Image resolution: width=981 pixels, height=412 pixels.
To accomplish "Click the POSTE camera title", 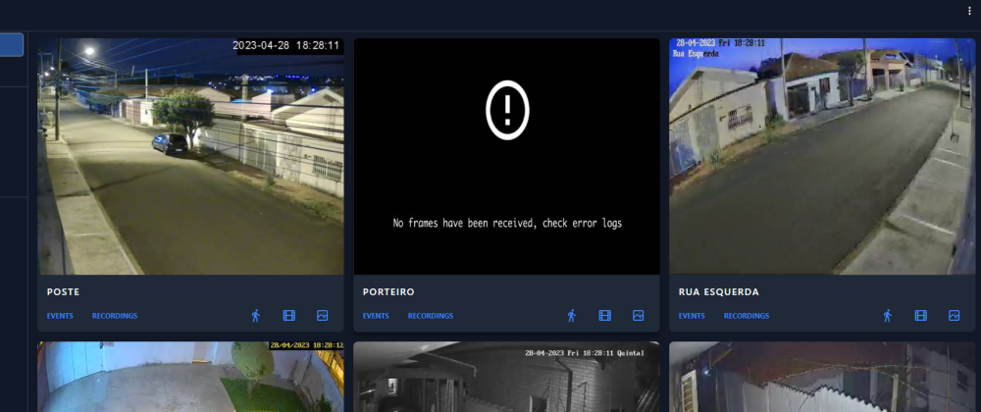I will tap(63, 292).
